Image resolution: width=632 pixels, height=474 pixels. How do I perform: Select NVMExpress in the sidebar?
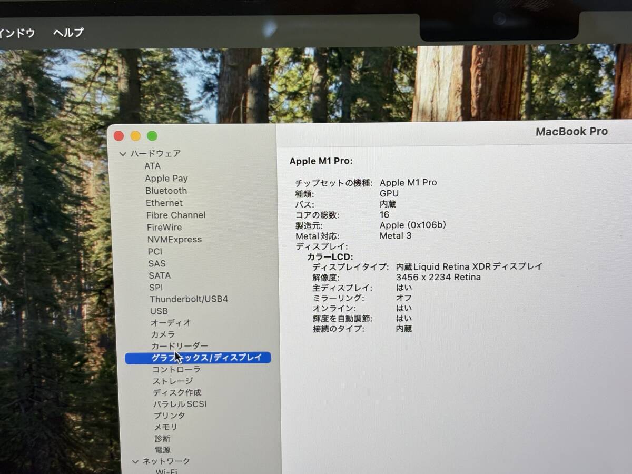(174, 239)
